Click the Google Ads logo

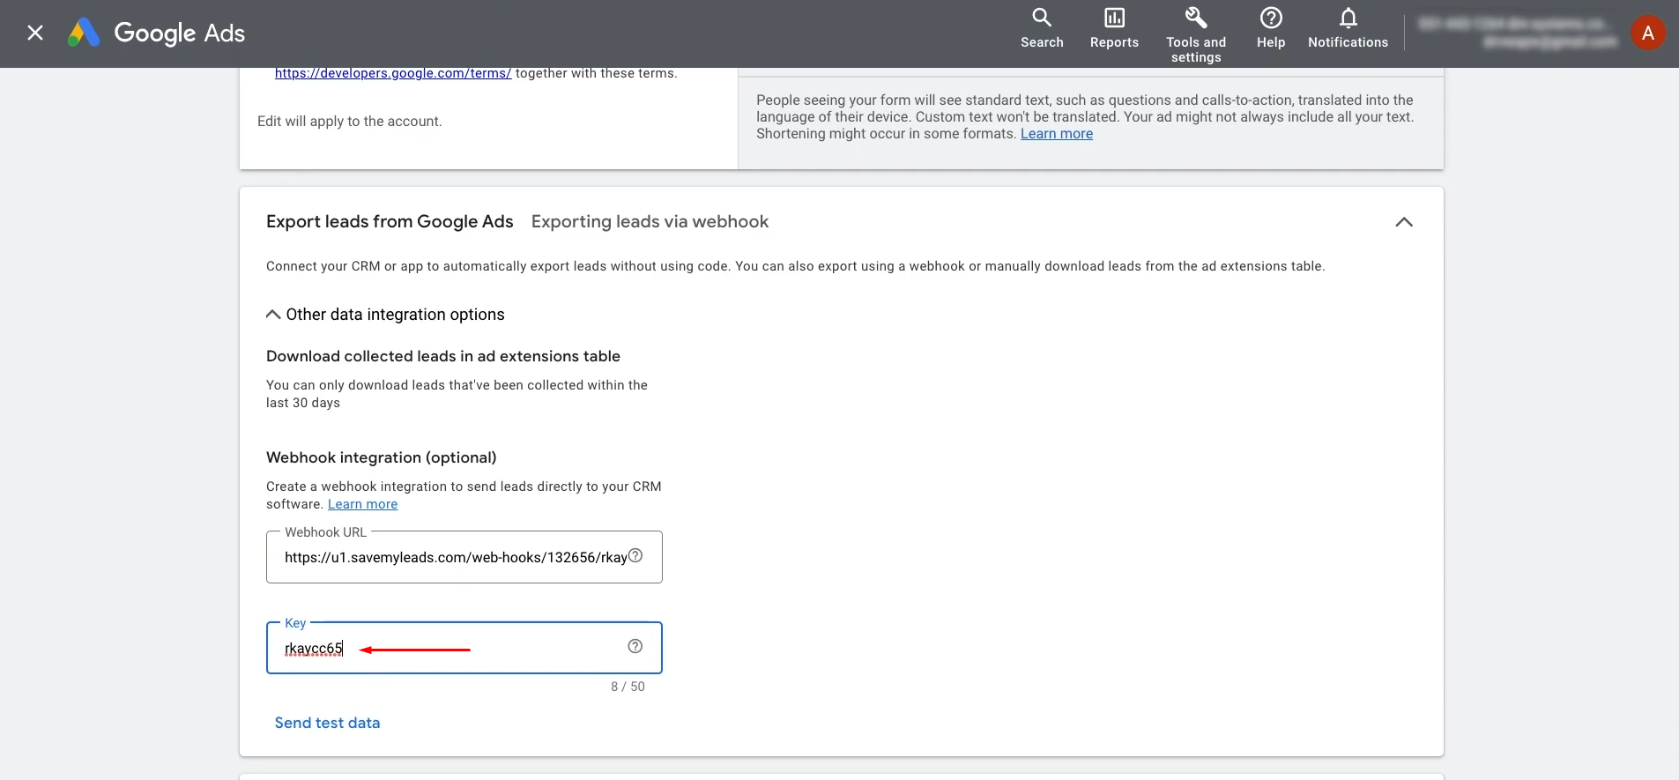point(156,33)
